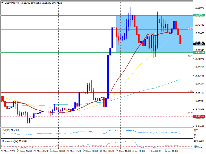This screenshot has width=206, height=154.
Task: Expand the symbol dropdown triangle at top-left
Action: click(x=2, y=2)
